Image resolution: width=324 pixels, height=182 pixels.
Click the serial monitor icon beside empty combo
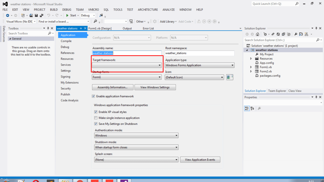(131, 22)
